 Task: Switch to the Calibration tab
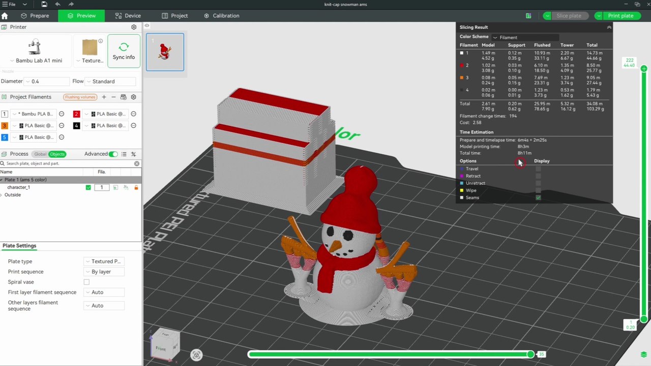(222, 16)
